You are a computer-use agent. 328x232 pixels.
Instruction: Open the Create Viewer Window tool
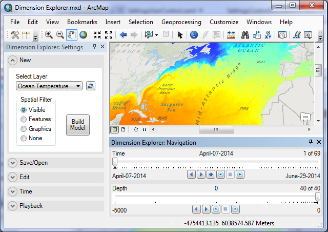[308, 35]
